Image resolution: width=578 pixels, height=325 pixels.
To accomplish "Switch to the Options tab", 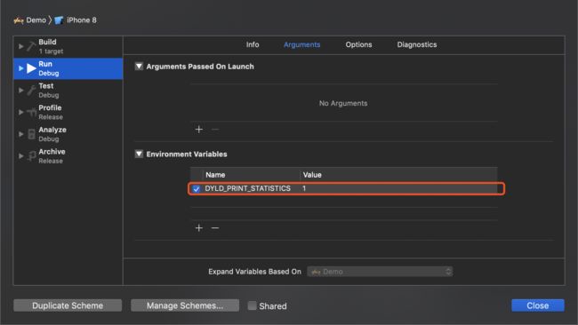I will (x=358, y=44).
